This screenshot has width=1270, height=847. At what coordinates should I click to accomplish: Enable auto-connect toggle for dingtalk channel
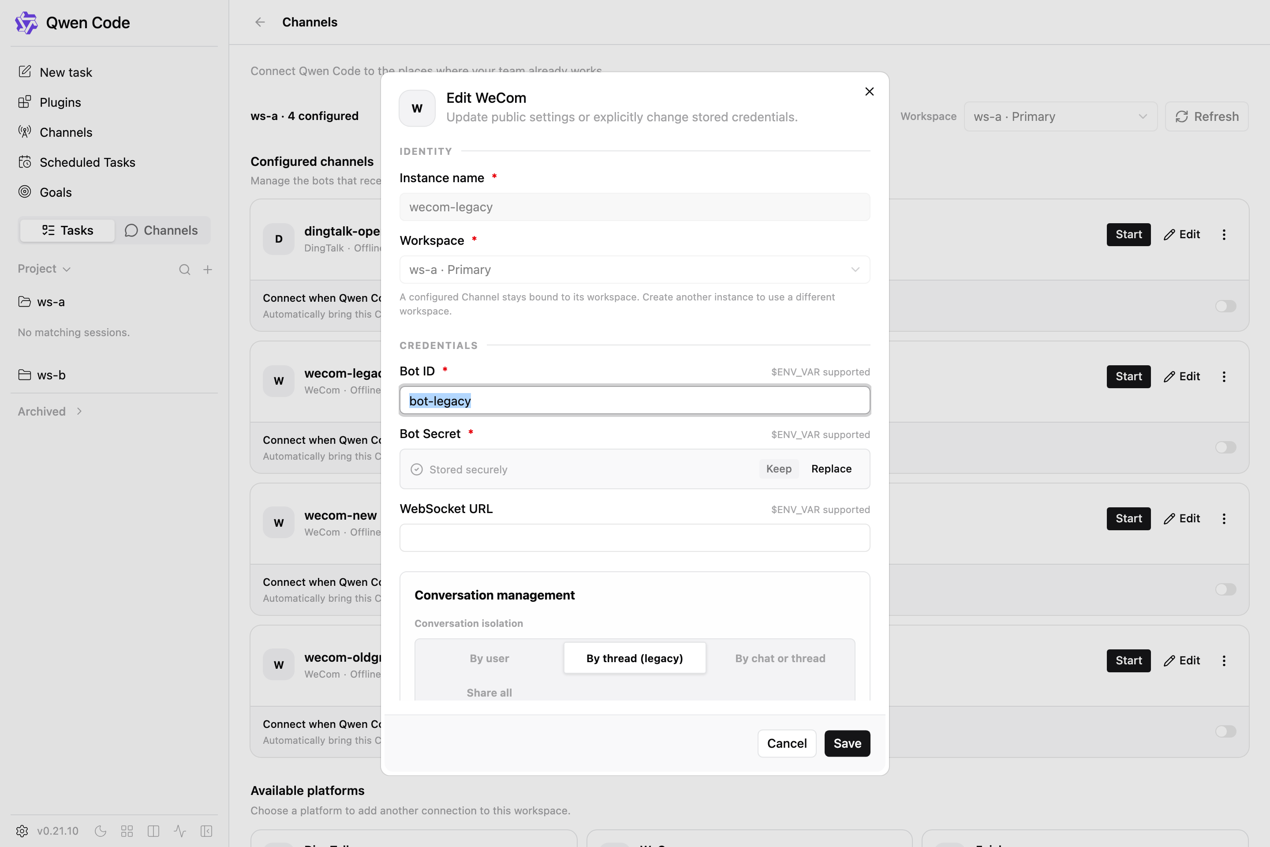point(1226,306)
